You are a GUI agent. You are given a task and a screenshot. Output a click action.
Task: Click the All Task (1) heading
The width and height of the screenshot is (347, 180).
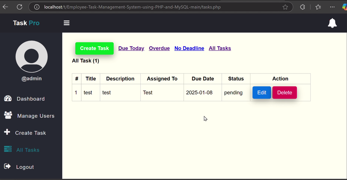click(85, 61)
